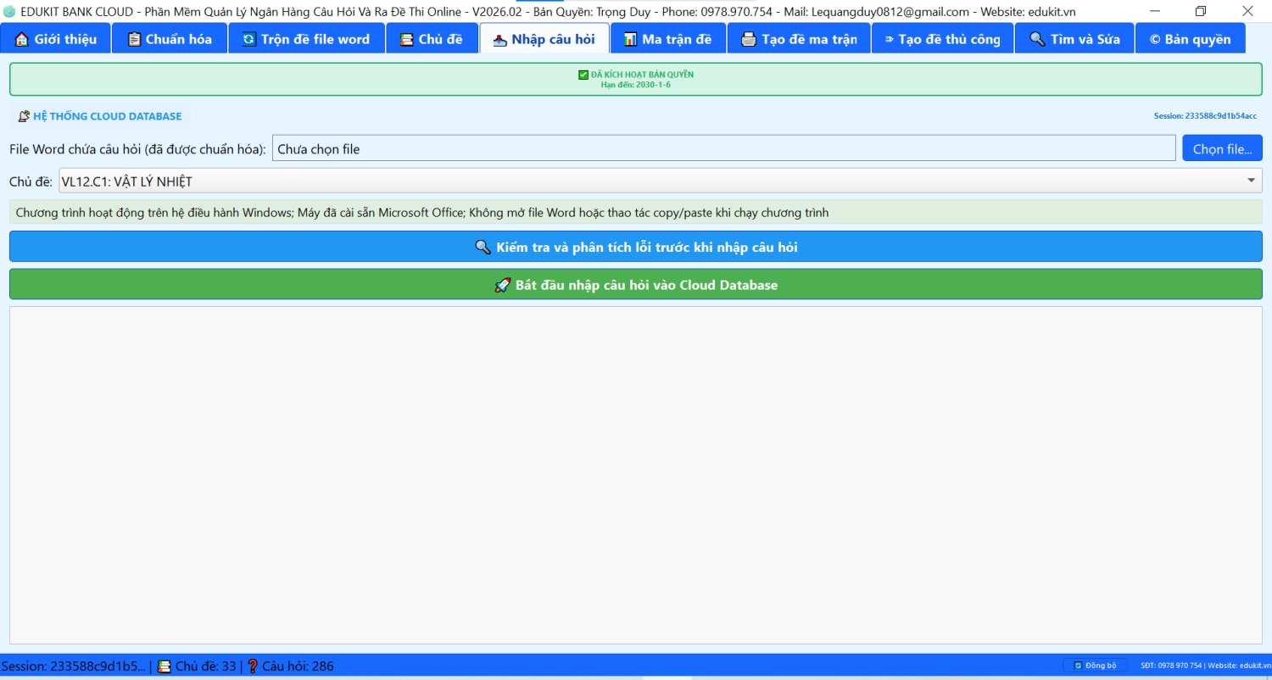
Task: Click the Đồng bộ sync button
Action: pyautogui.click(x=1095, y=666)
